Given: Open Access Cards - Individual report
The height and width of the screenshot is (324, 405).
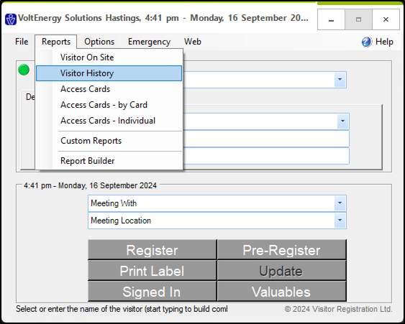Looking at the screenshot, I should [x=109, y=121].
